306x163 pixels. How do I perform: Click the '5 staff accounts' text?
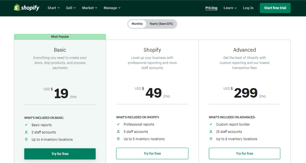point(136,132)
